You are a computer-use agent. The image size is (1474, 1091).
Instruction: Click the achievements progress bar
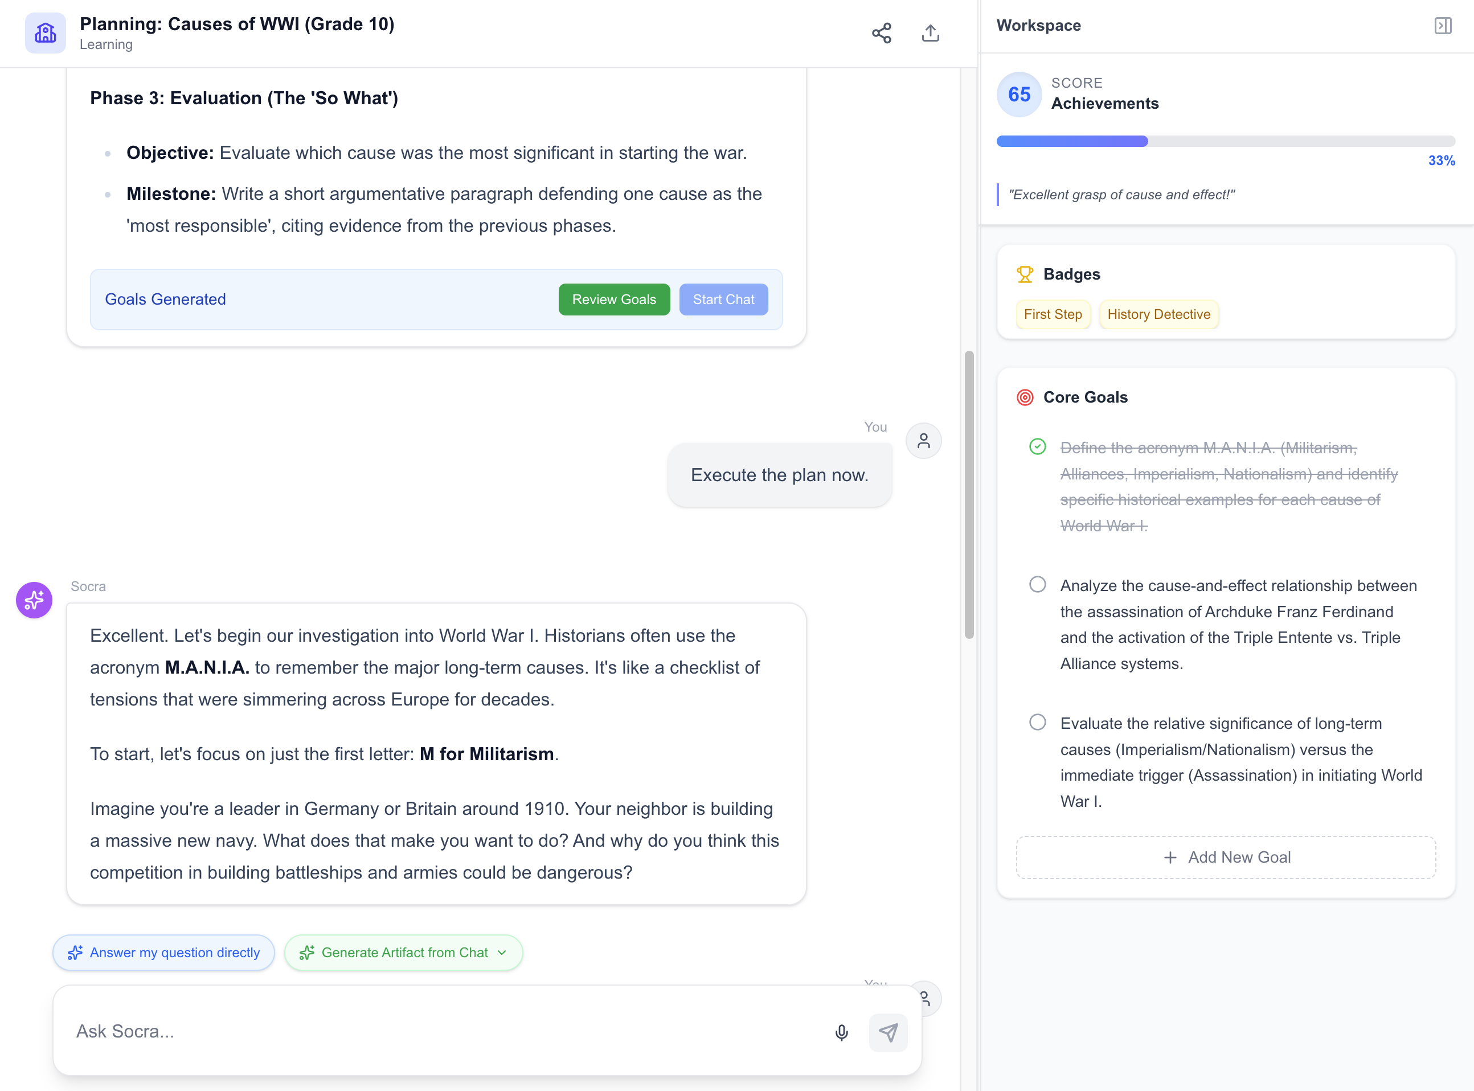click(x=1226, y=141)
